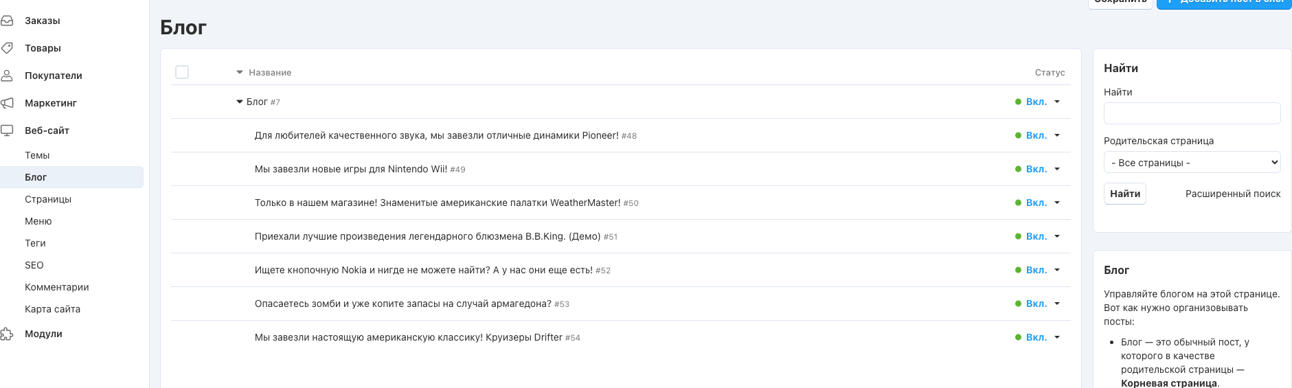Viewport: 1292px width, 388px height.
Task: Open Заказы menu in sidebar
Action: (x=43, y=21)
